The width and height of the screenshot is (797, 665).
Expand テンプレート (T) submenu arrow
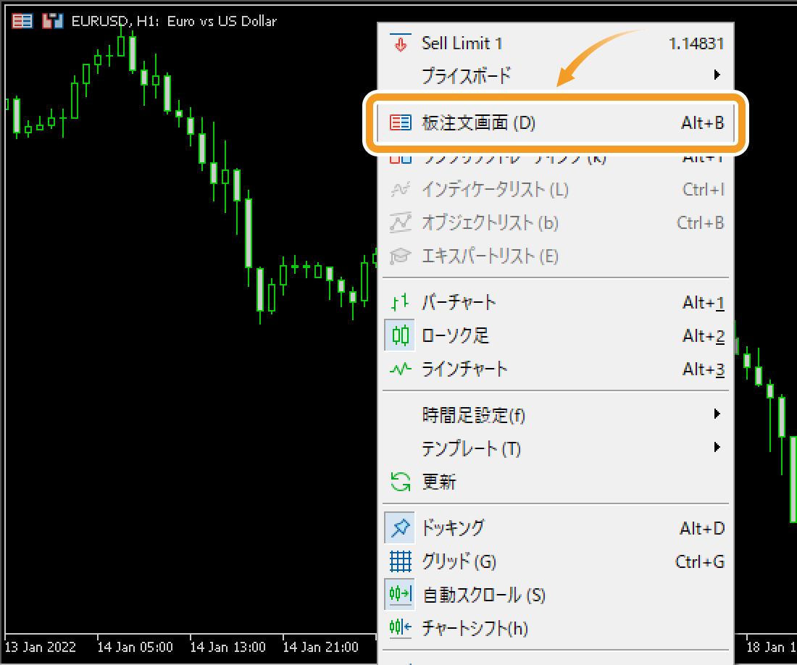click(717, 447)
